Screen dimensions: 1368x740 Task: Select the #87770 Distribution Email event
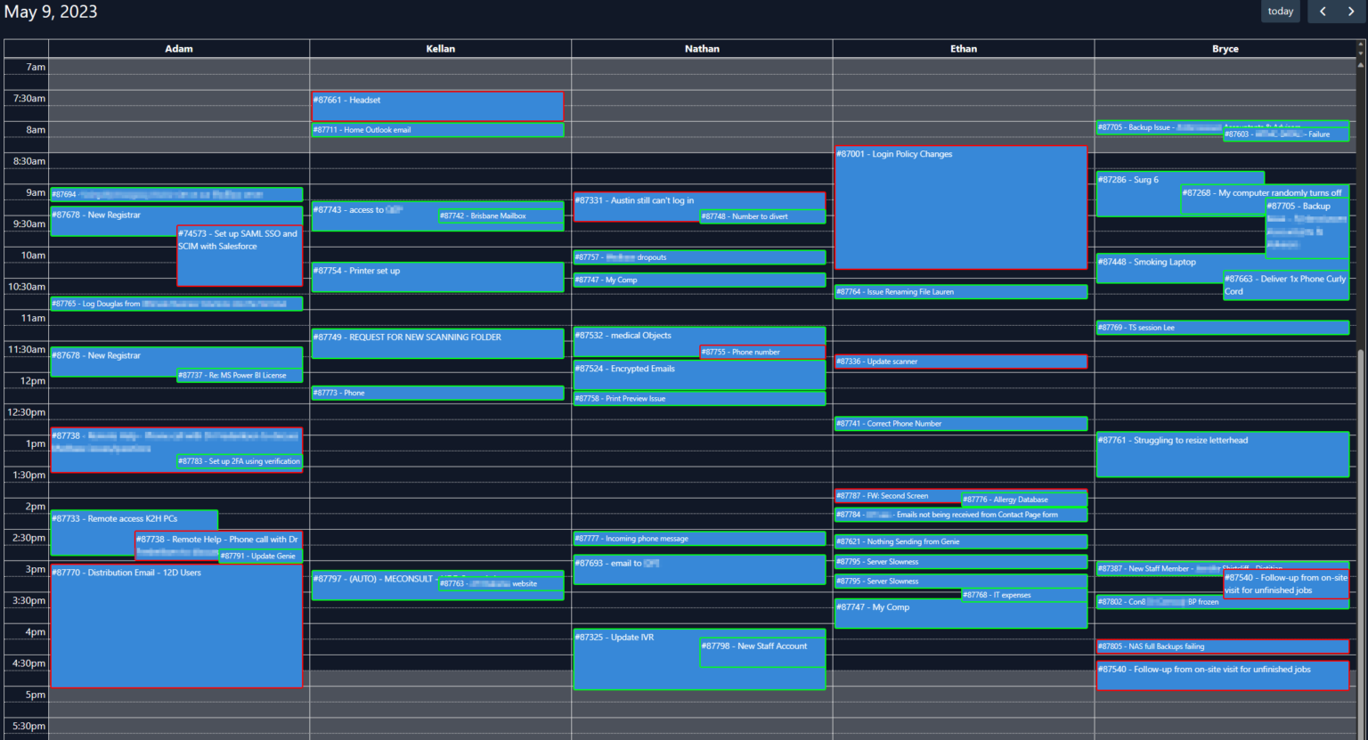[176, 623]
